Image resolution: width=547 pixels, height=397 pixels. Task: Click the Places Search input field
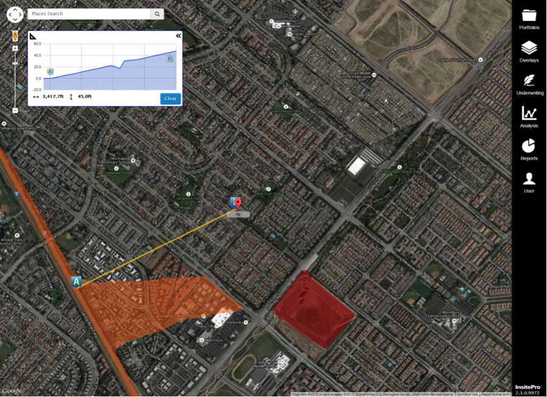point(89,13)
